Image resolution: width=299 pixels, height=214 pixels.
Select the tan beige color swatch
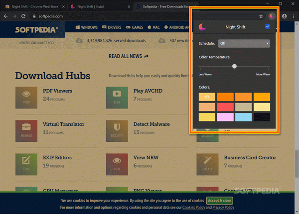coord(244,107)
